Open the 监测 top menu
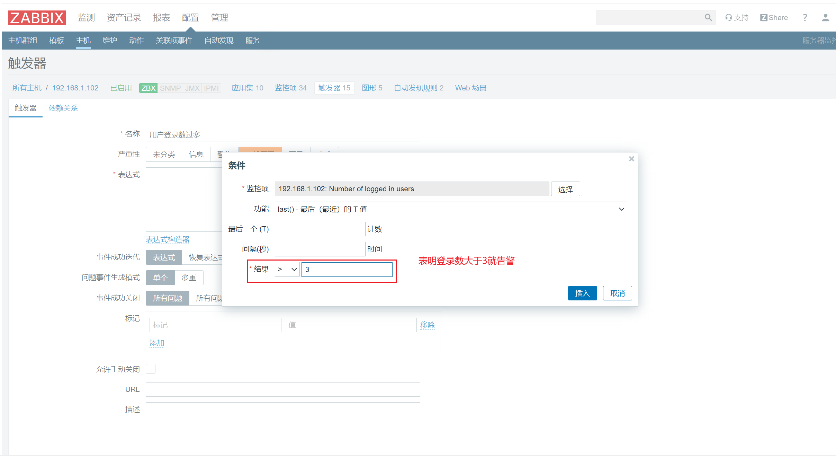This screenshot has width=836, height=457. coord(86,18)
